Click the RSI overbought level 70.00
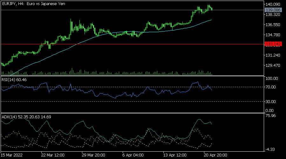The width and height of the screenshot is (286, 159). [x=271, y=87]
